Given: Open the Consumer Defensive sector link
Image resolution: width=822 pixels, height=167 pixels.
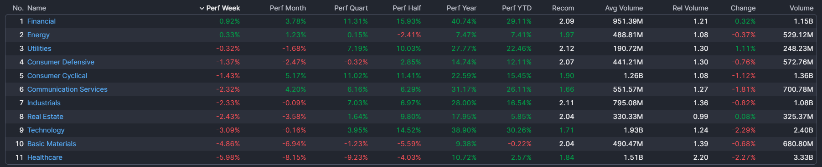Looking at the screenshot, I should [x=61, y=62].
